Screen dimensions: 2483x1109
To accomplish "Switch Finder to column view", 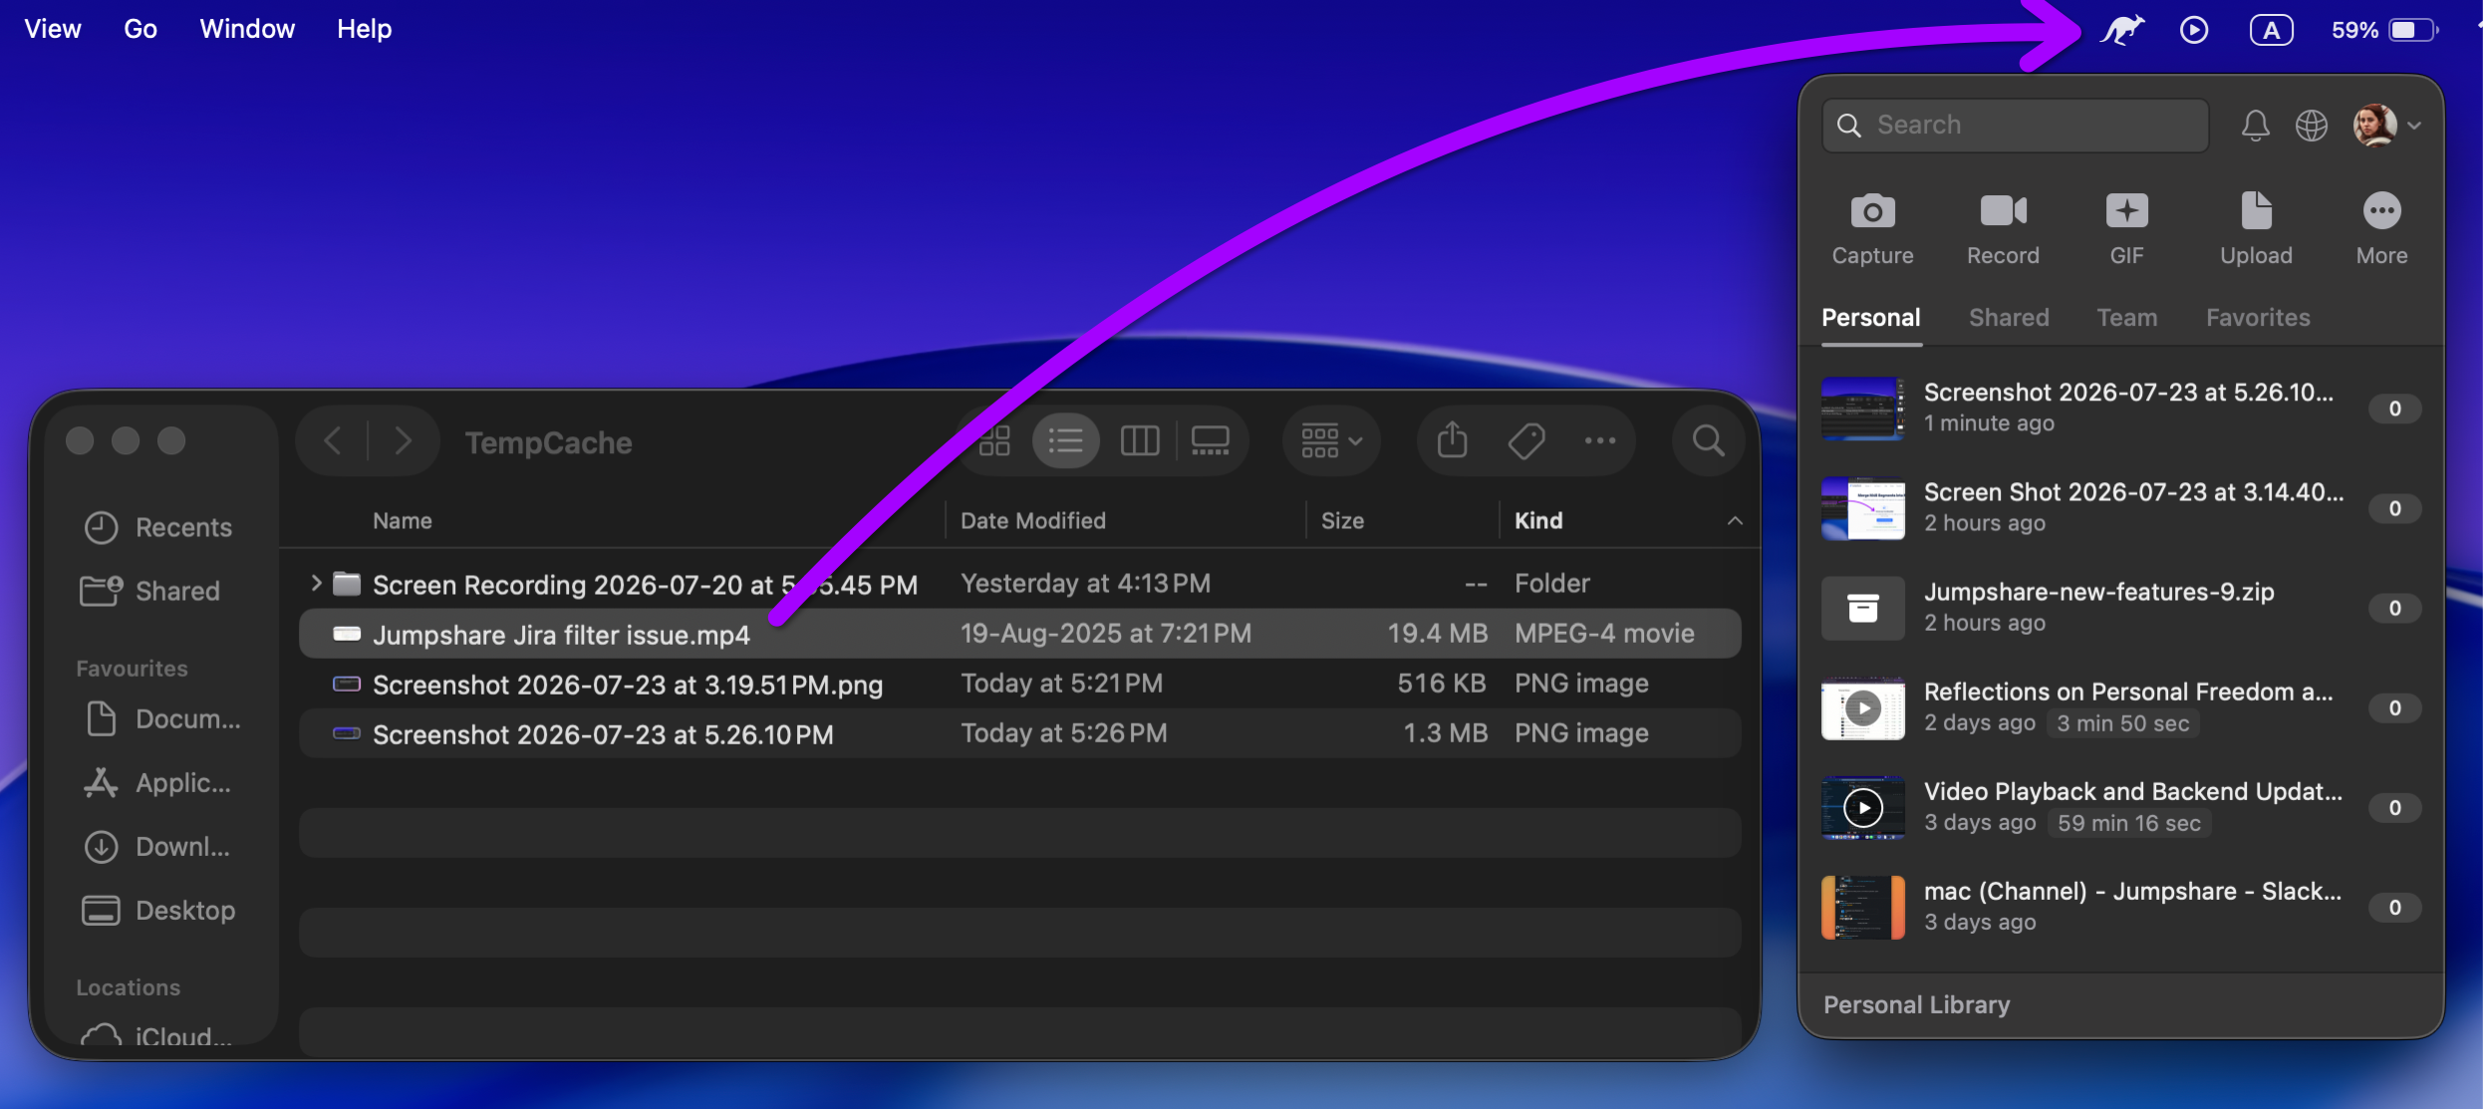I will tap(1140, 440).
